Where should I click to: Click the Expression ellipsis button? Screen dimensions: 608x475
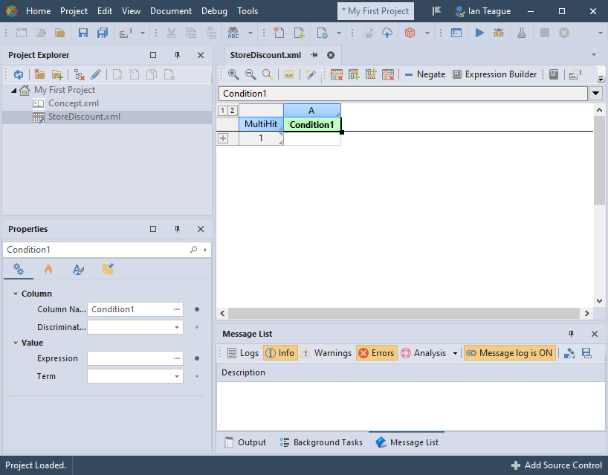[177, 358]
